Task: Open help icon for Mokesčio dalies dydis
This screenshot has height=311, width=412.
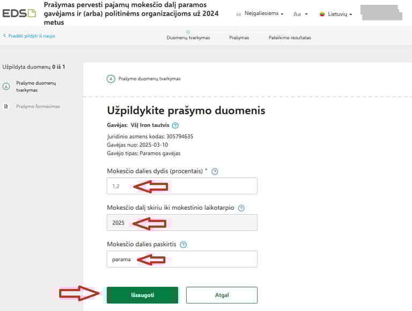Action: click(x=215, y=171)
